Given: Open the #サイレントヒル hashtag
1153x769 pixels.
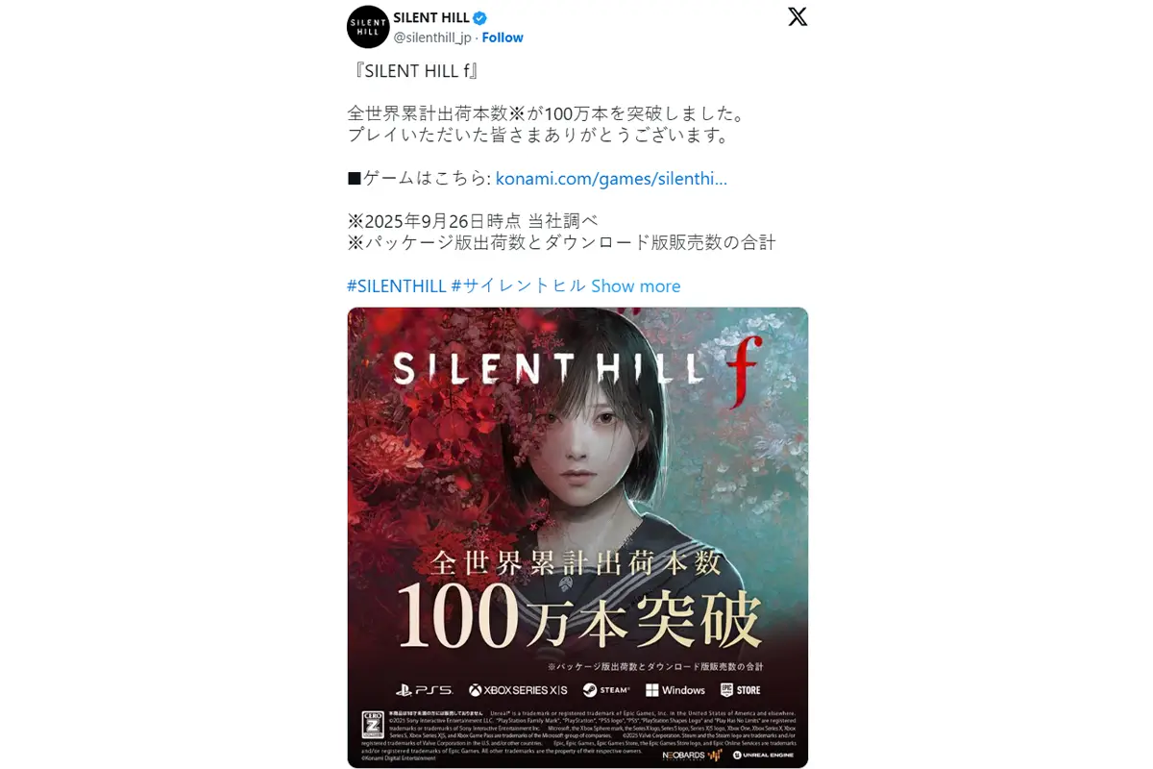Looking at the screenshot, I should pos(519,286).
